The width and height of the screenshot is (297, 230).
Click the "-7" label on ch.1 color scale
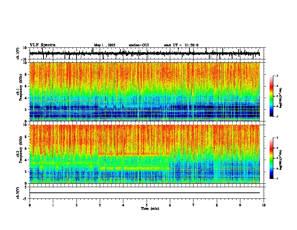coord(276,117)
